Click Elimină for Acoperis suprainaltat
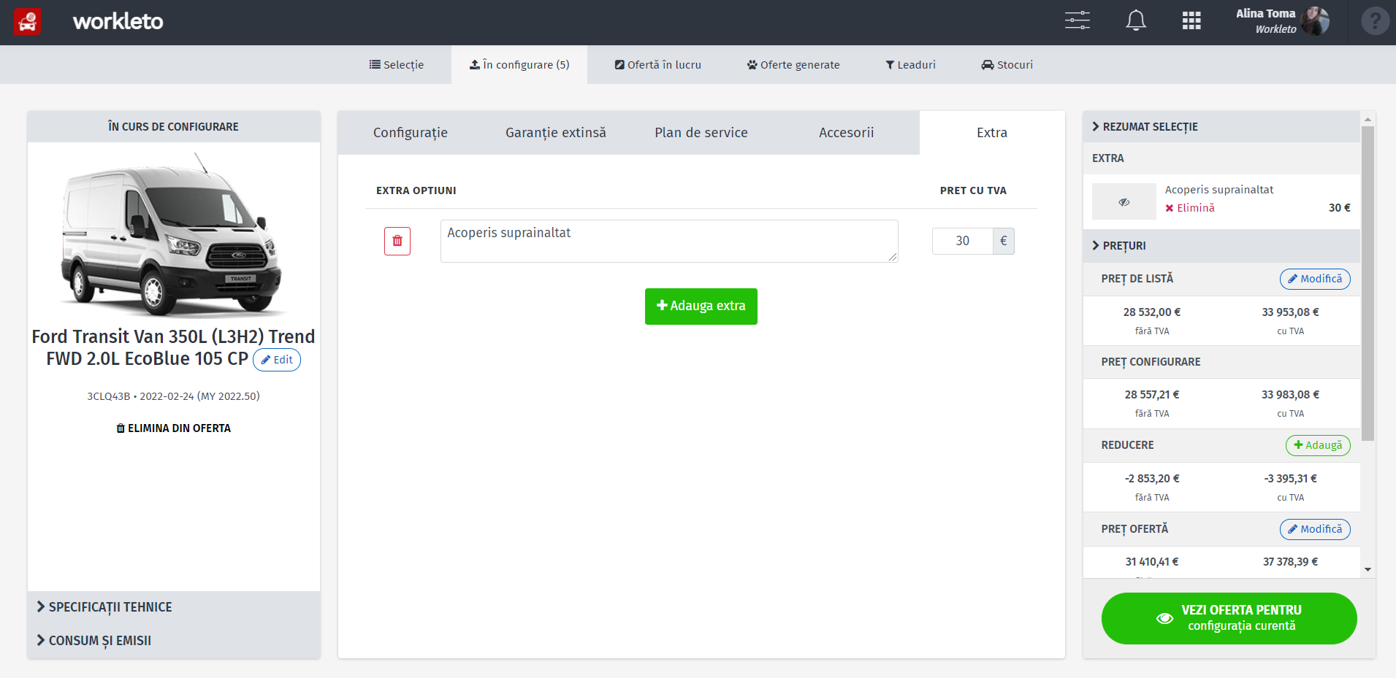The width and height of the screenshot is (1396, 678). point(1190,208)
